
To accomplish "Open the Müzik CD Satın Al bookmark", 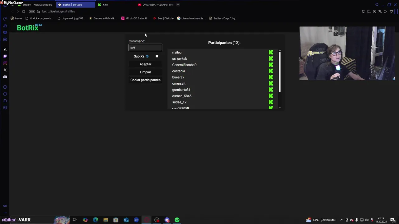I will click(135, 18).
